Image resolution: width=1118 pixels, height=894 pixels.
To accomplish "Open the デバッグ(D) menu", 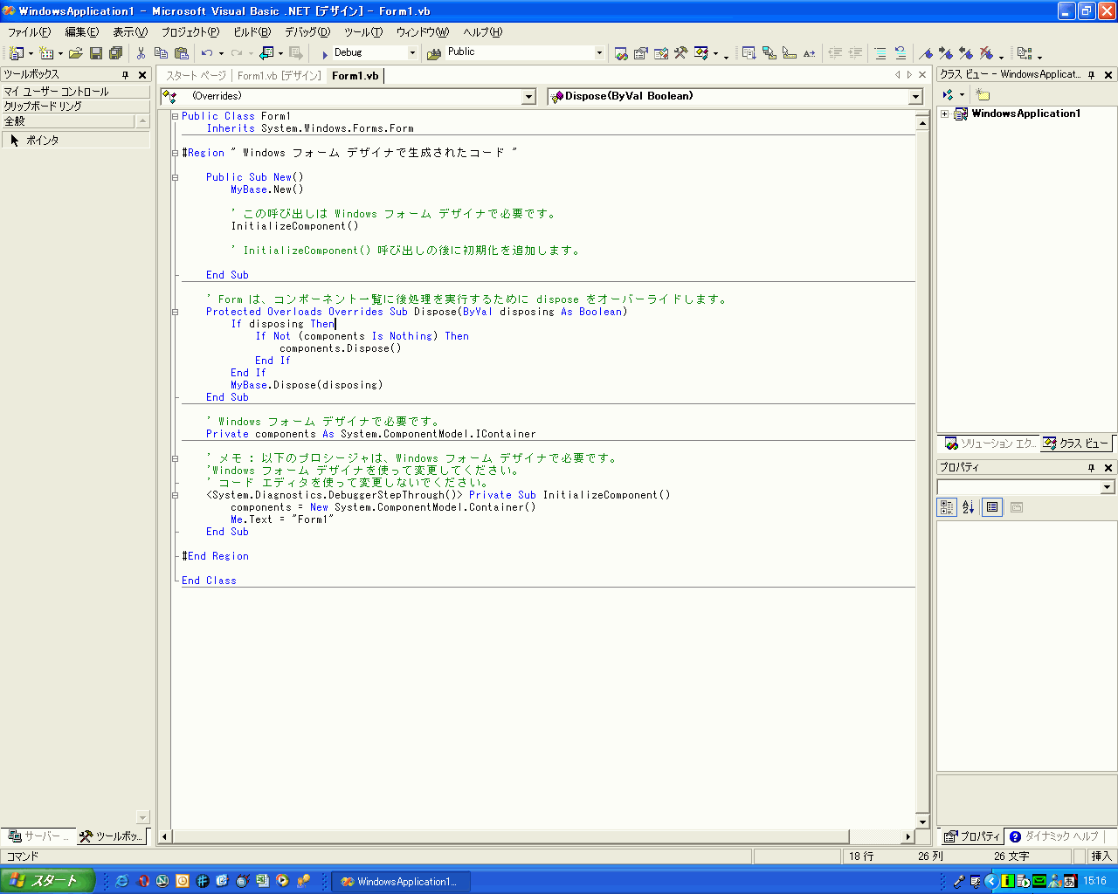I will tap(307, 31).
